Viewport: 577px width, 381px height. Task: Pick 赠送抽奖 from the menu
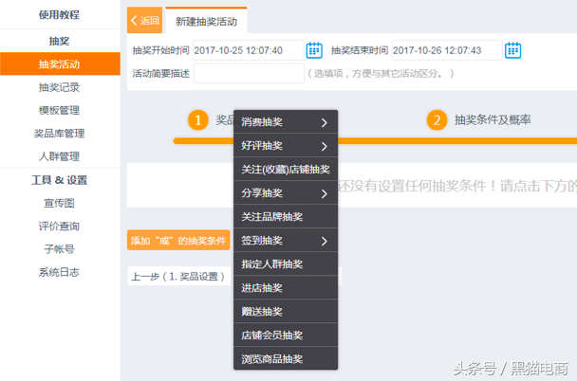pyautogui.click(x=286, y=312)
